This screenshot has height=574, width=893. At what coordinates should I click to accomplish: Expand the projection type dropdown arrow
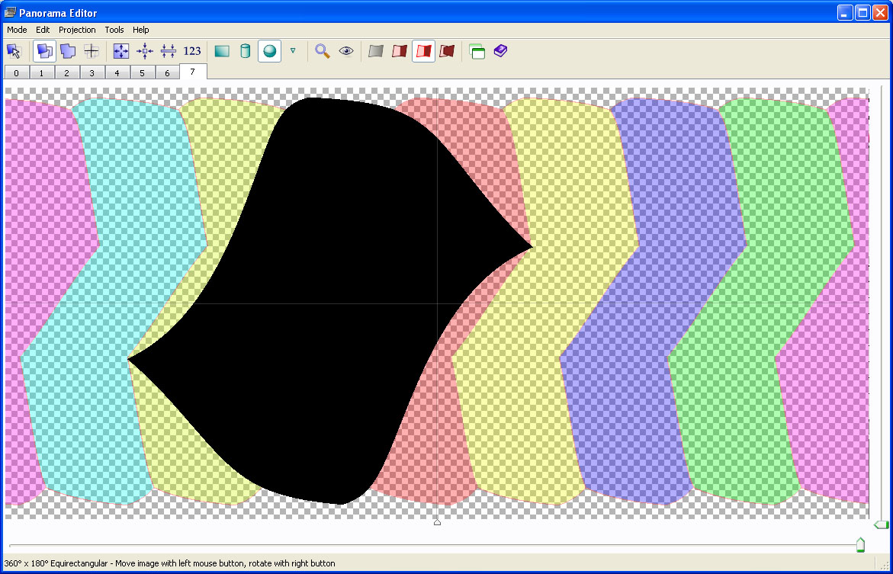tap(293, 51)
